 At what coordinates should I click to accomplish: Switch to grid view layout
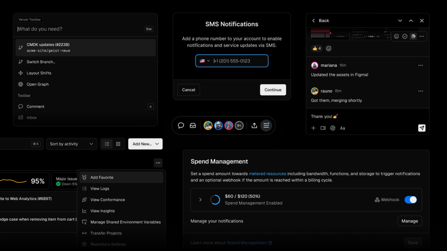118,144
